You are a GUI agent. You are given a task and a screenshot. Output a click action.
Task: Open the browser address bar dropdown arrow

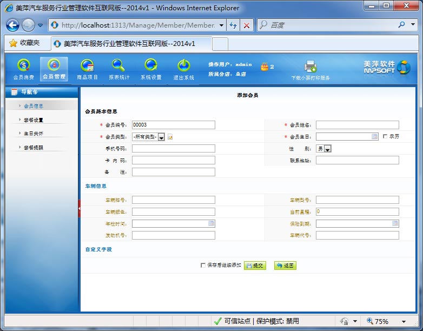click(221, 25)
